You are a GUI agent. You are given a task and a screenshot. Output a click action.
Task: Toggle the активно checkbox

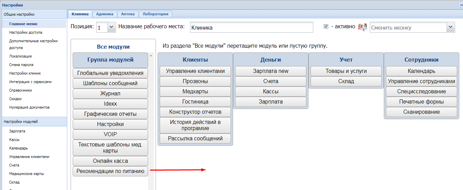click(x=326, y=27)
